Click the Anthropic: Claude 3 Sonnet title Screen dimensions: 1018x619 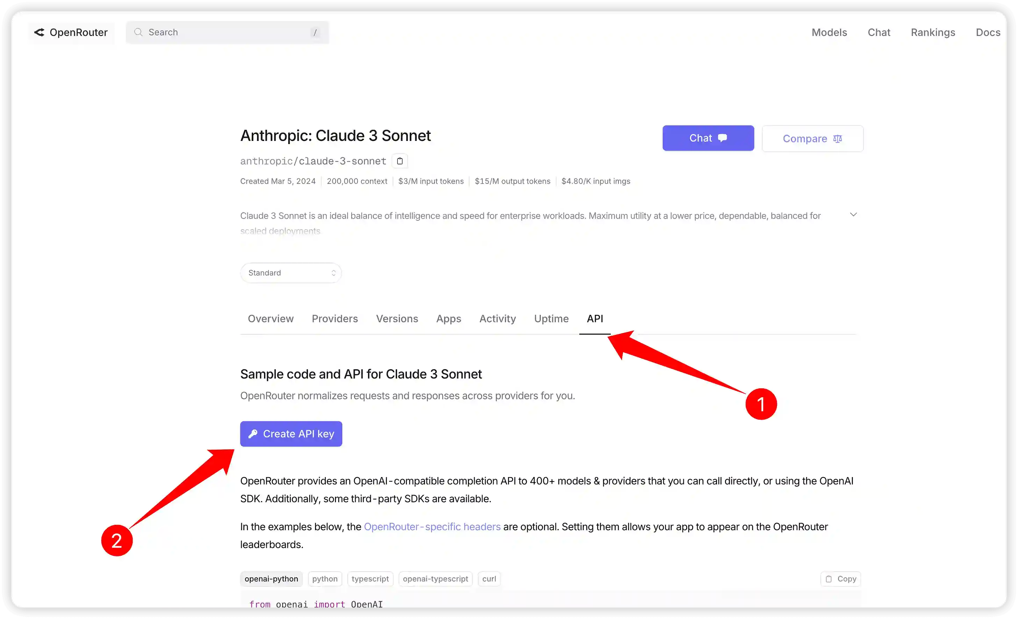(x=336, y=136)
